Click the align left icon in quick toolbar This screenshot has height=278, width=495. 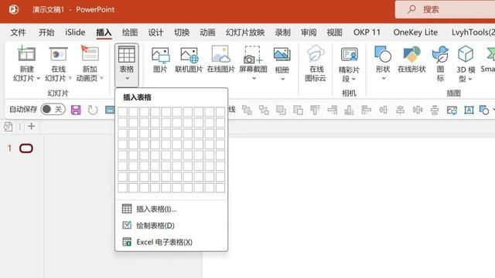coord(366,110)
